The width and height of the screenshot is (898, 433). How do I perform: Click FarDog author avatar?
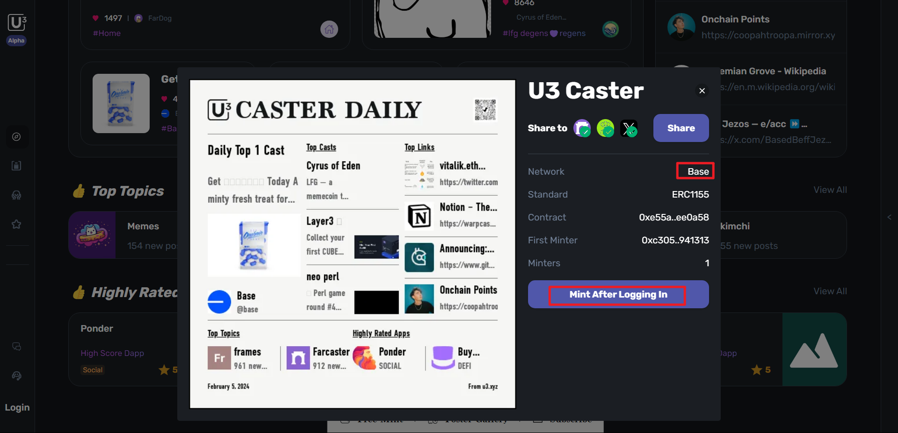pos(138,18)
